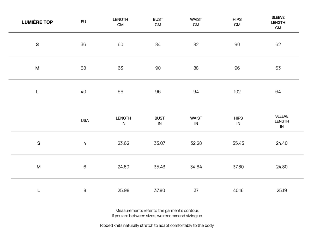
Task: Select EU size value 36
Action: pos(83,44)
